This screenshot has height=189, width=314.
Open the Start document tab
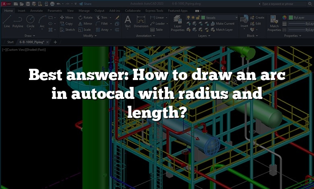tap(10, 42)
